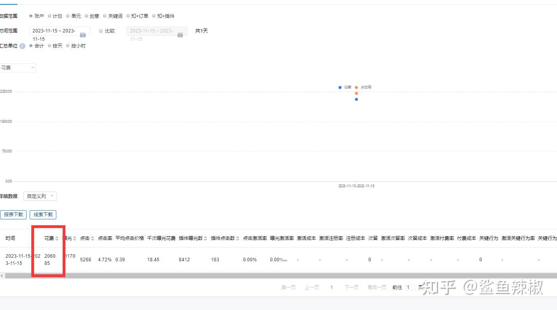This screenshot has height=310, width=557.
Task: Select 关键词 data range radio
Action: point(105,16)
